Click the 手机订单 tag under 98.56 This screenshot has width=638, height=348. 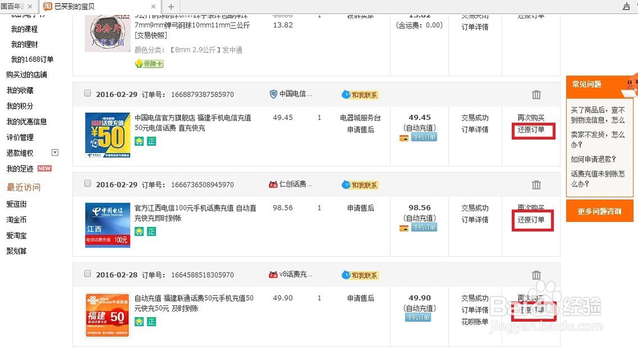[x=424, y=228]
